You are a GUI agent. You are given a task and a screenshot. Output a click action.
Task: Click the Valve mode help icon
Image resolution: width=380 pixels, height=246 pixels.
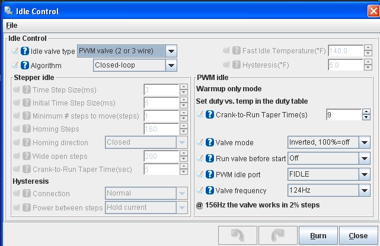click(210, 142)
